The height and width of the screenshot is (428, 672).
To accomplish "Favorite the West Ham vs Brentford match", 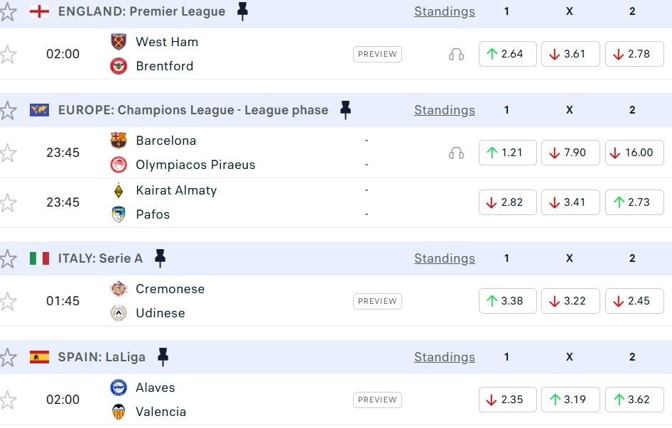I will click(8, 54).
